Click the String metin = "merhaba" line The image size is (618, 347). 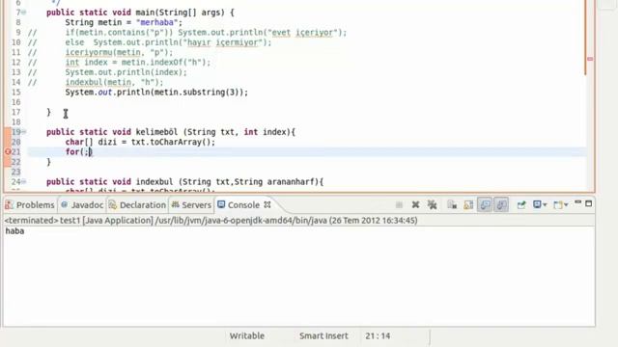pyautogui.click(x=124, y=22)
